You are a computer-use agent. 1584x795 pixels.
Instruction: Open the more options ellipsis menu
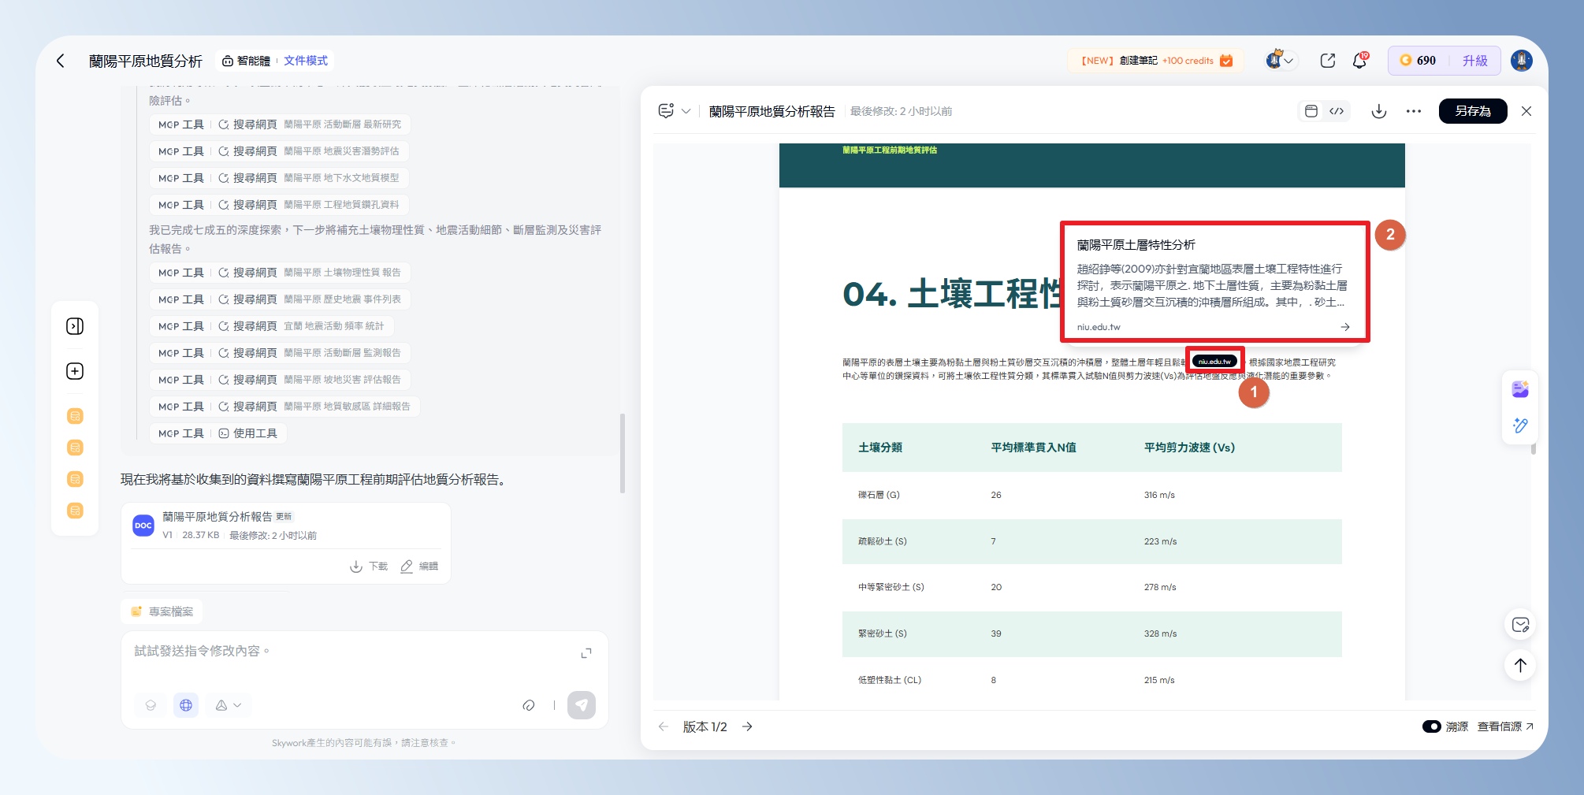click(1413, 111)
